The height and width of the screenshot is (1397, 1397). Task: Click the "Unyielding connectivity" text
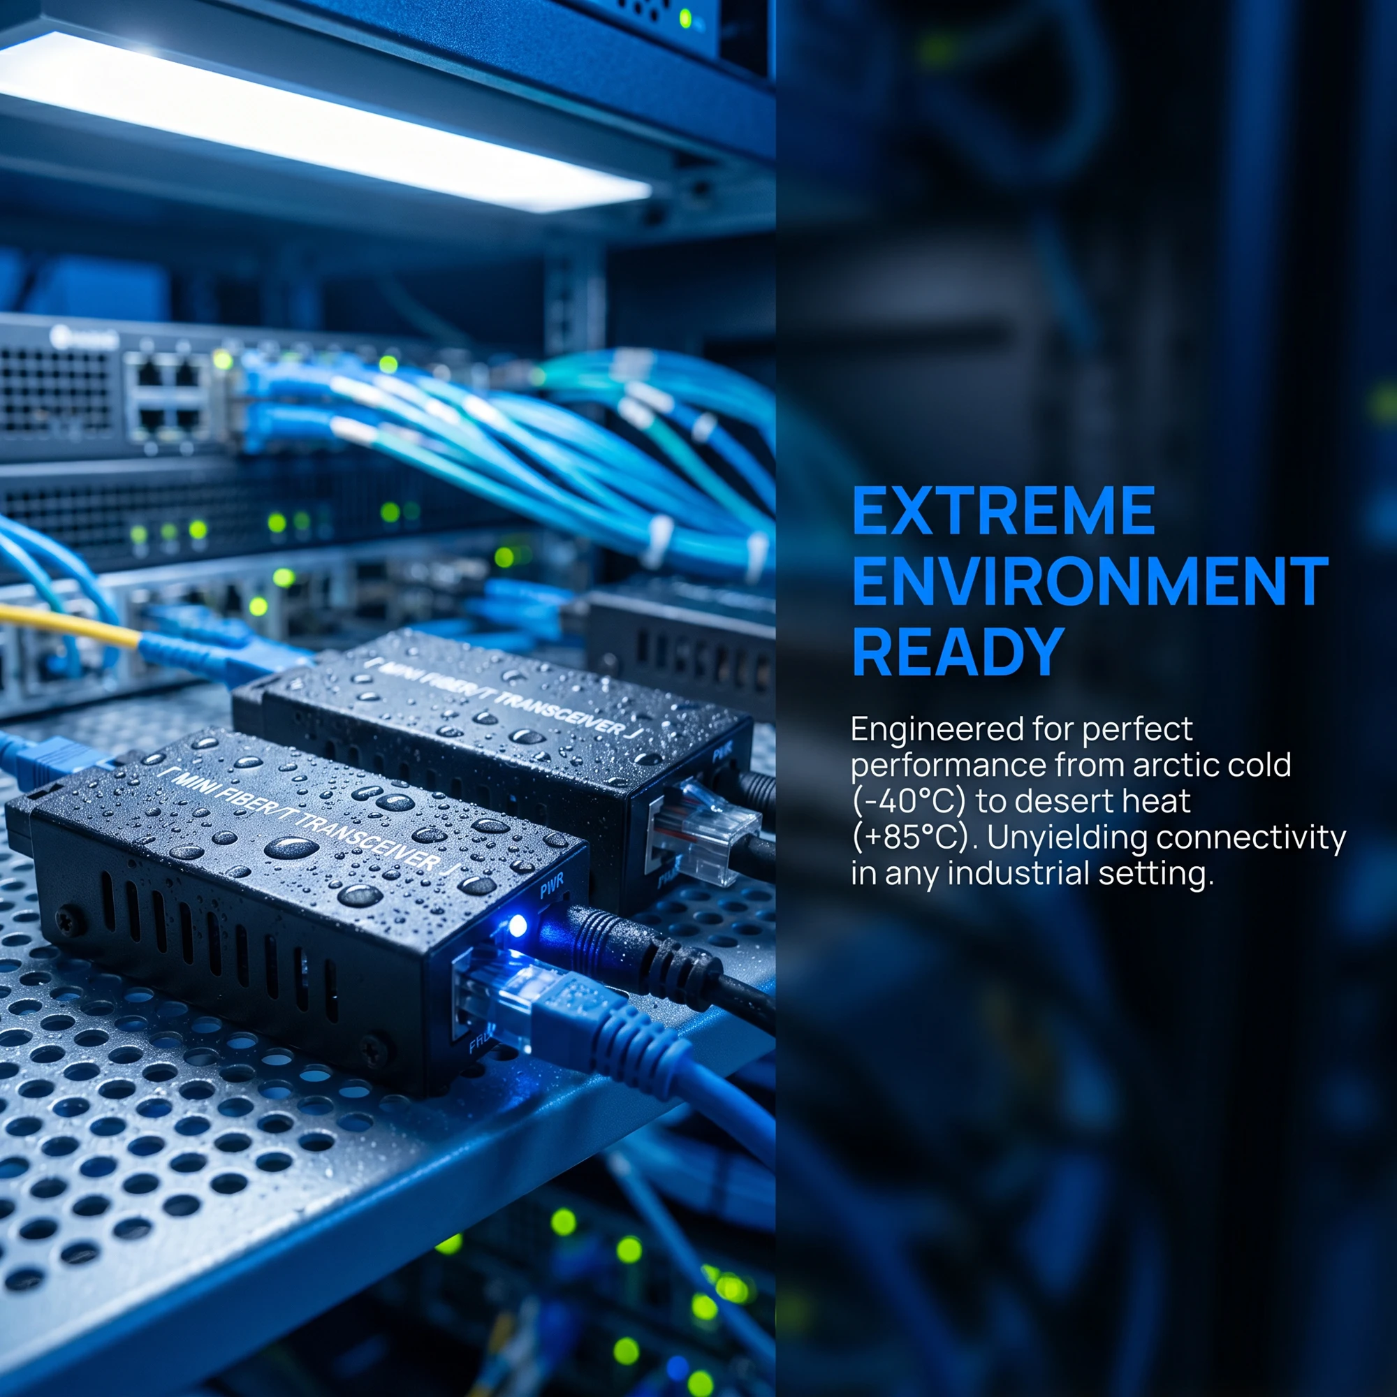[x=1166, y=837]
